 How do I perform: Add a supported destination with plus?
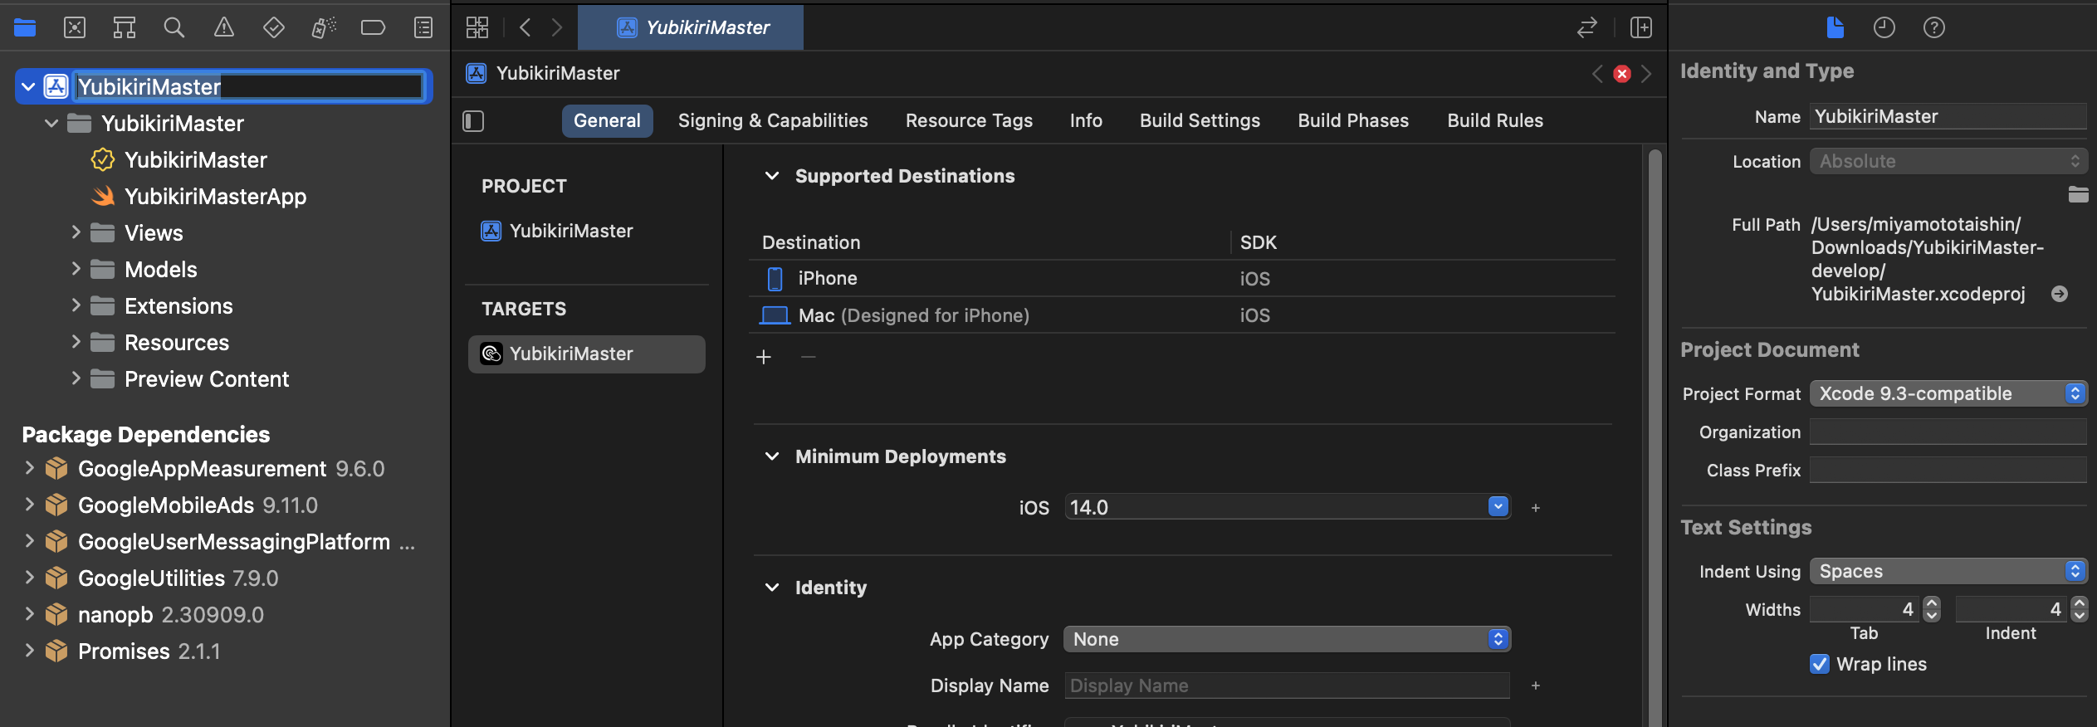point(764,357)
